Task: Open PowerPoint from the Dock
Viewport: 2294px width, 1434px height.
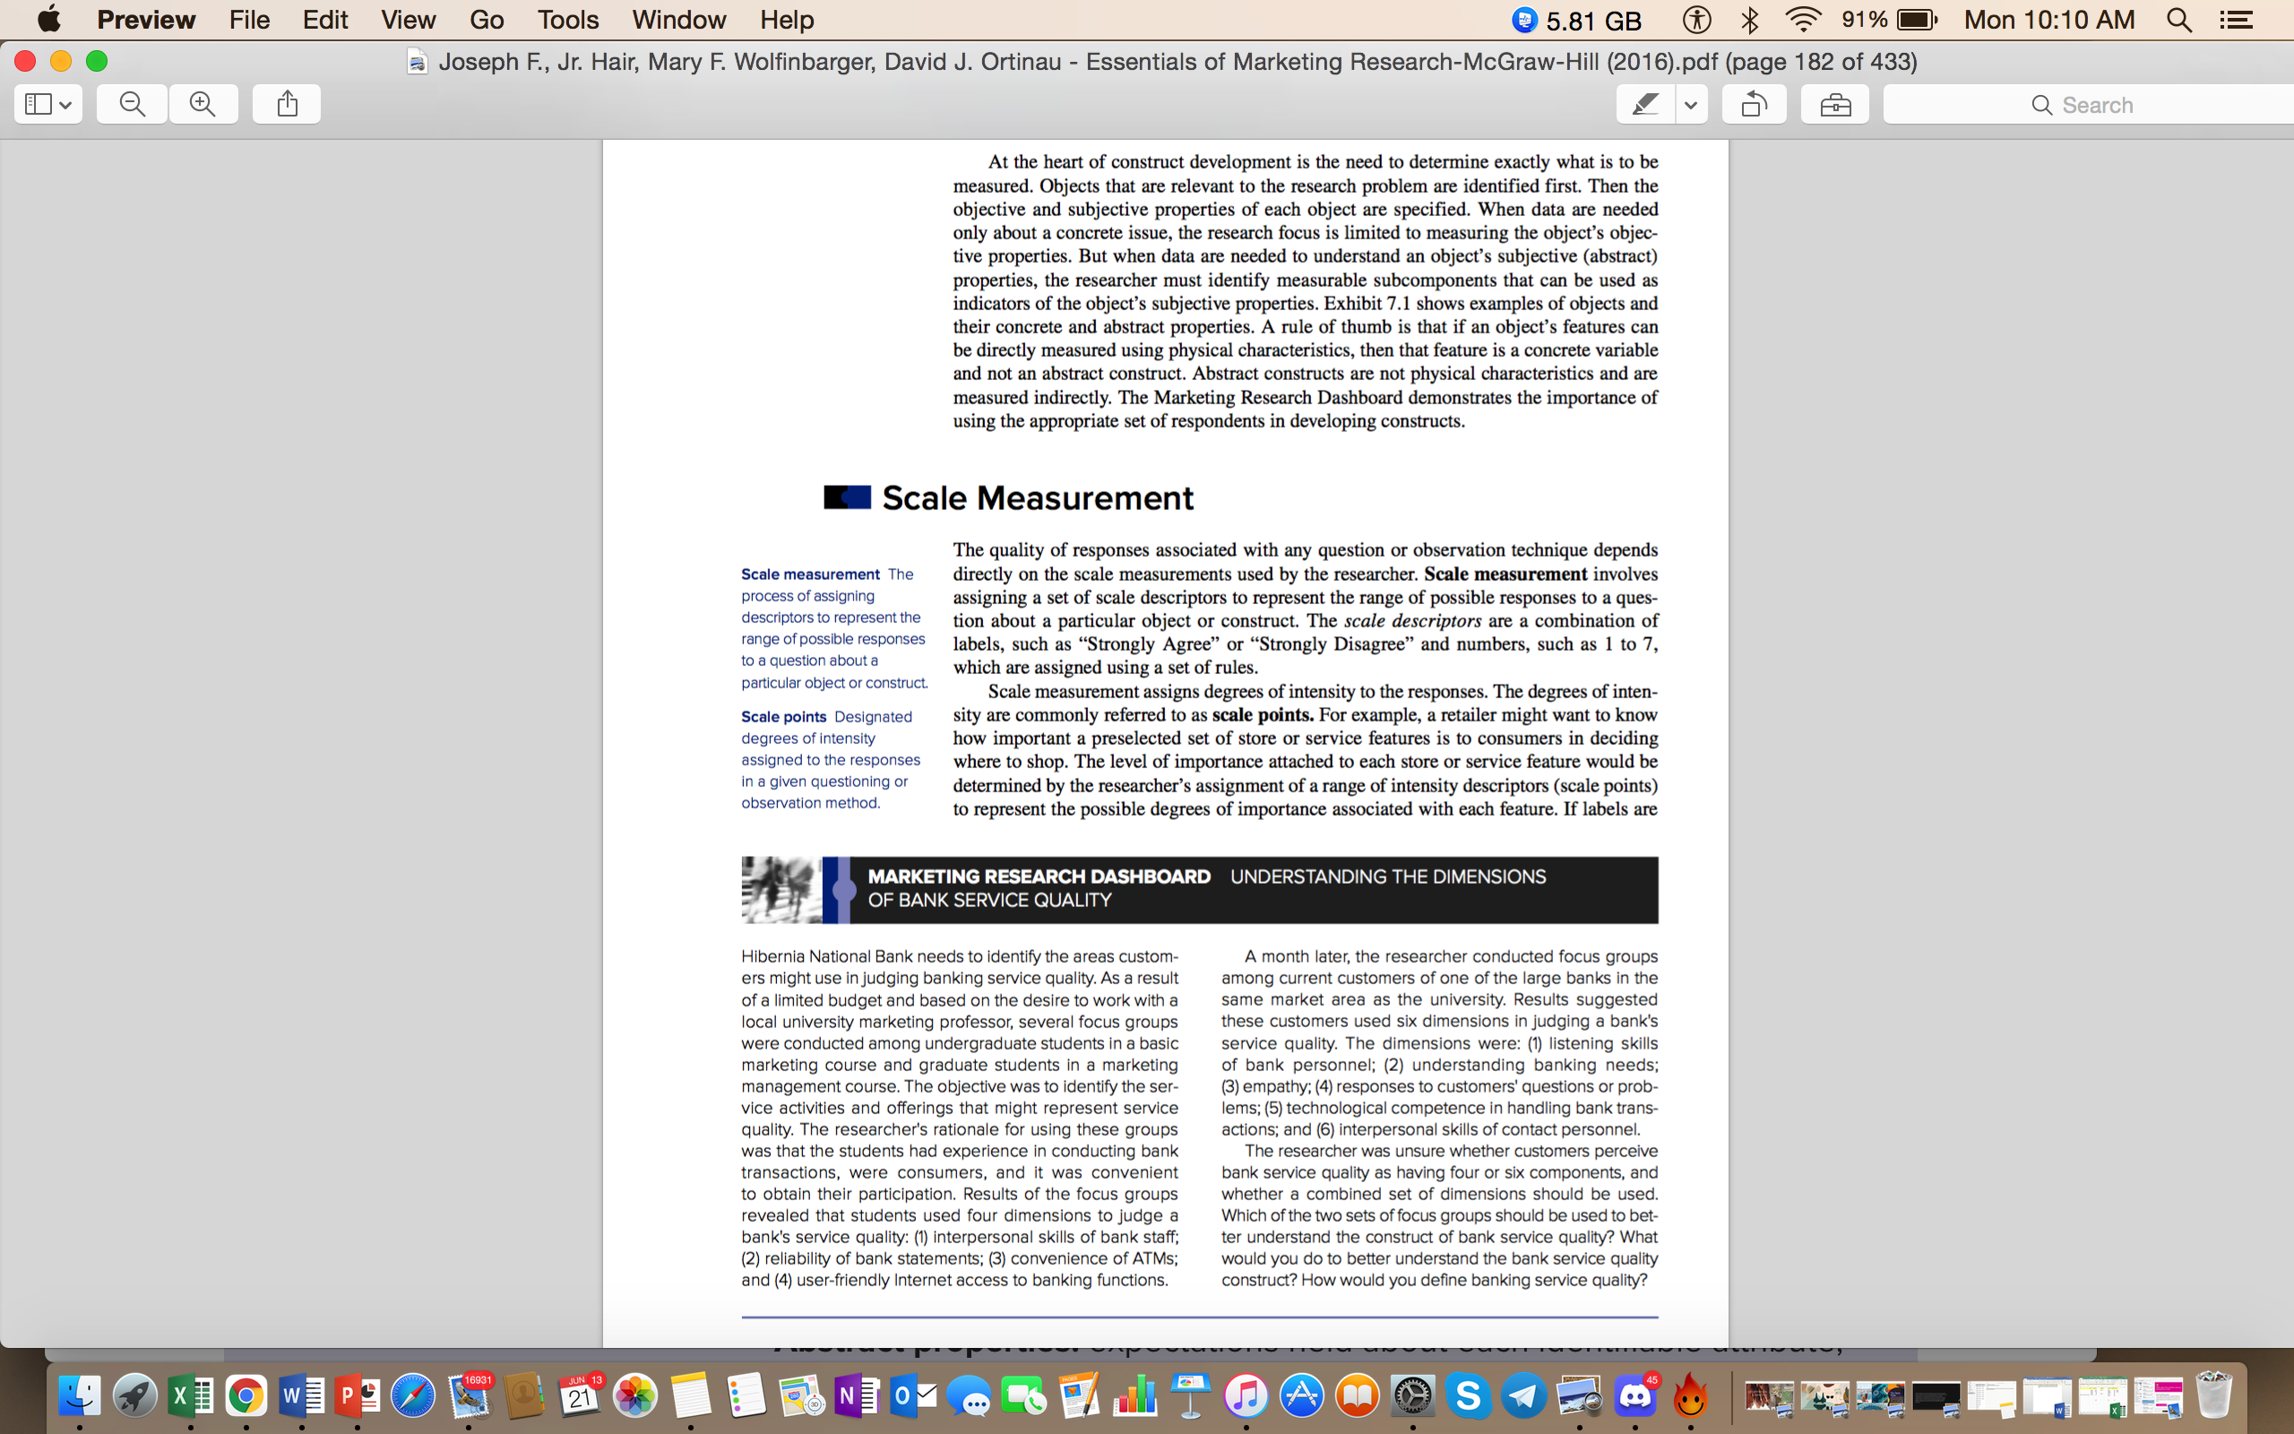Action: click(x=358, y=1395)
